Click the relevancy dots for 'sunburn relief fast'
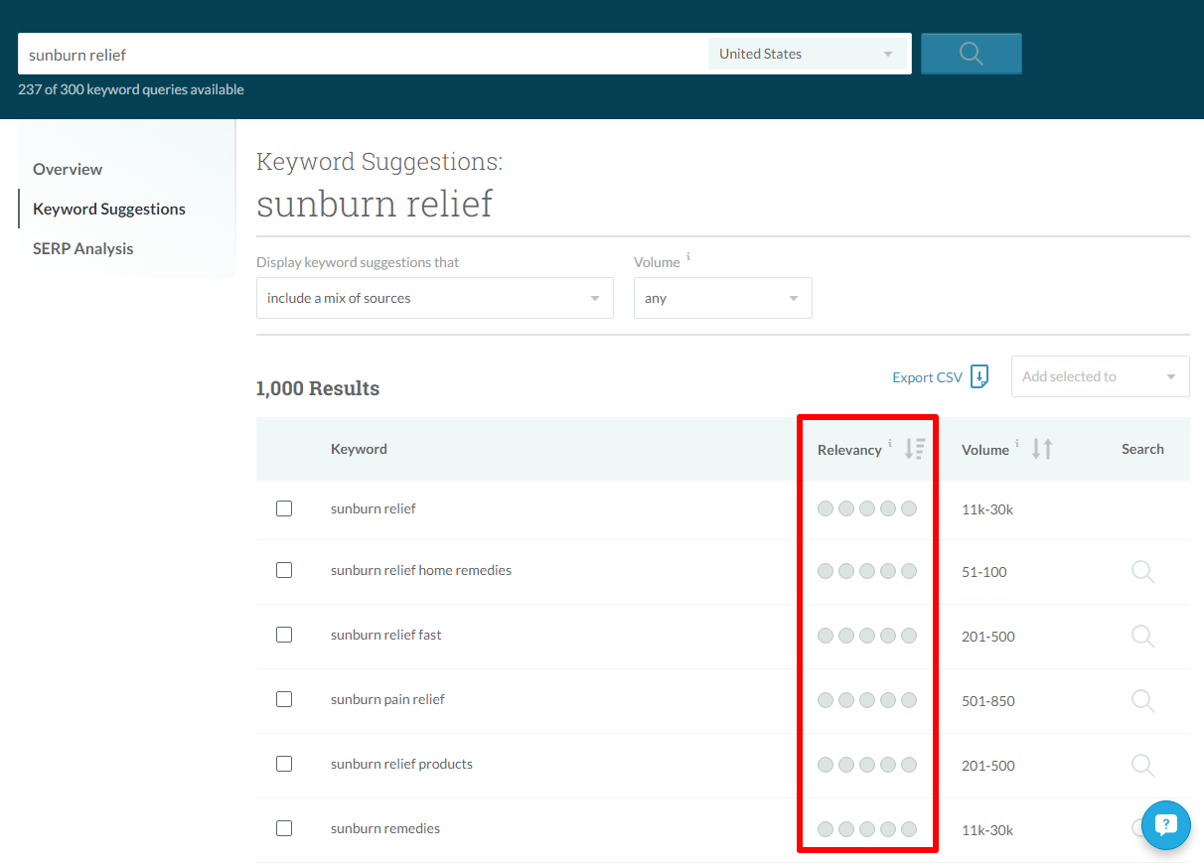 coord(867,636)
